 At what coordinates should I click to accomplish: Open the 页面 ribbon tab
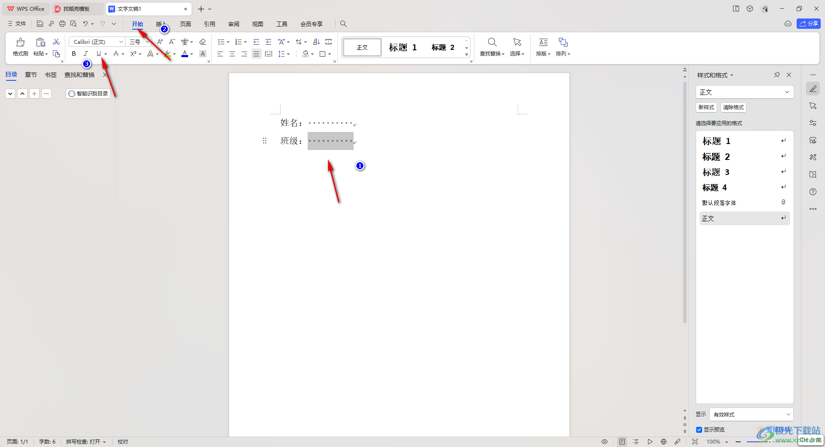pos(186,24)
